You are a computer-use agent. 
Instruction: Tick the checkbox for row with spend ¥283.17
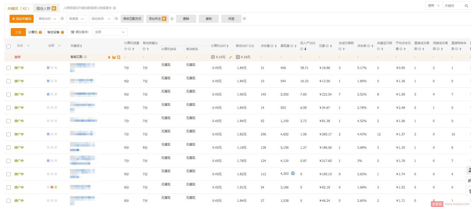pyautogui.click(x=9, y=134)
